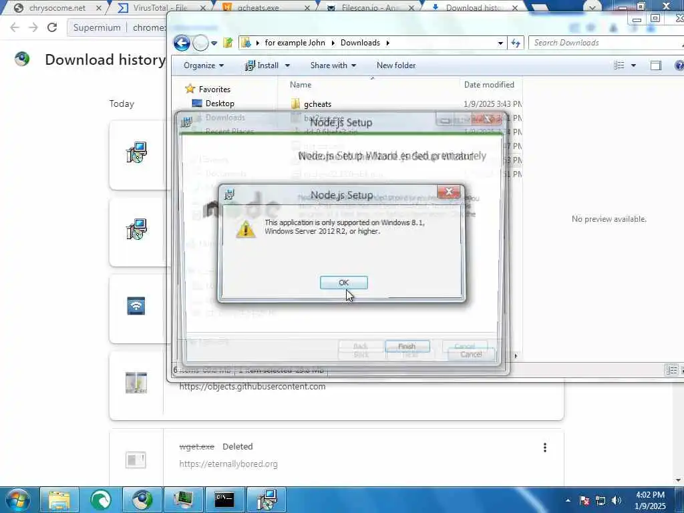Switch to Supermium on the taskbar
Viewport: 684px width, 513px height.
pos(142,500)
